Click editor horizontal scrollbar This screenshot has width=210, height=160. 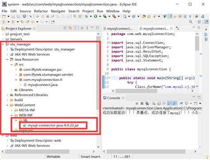136,91
